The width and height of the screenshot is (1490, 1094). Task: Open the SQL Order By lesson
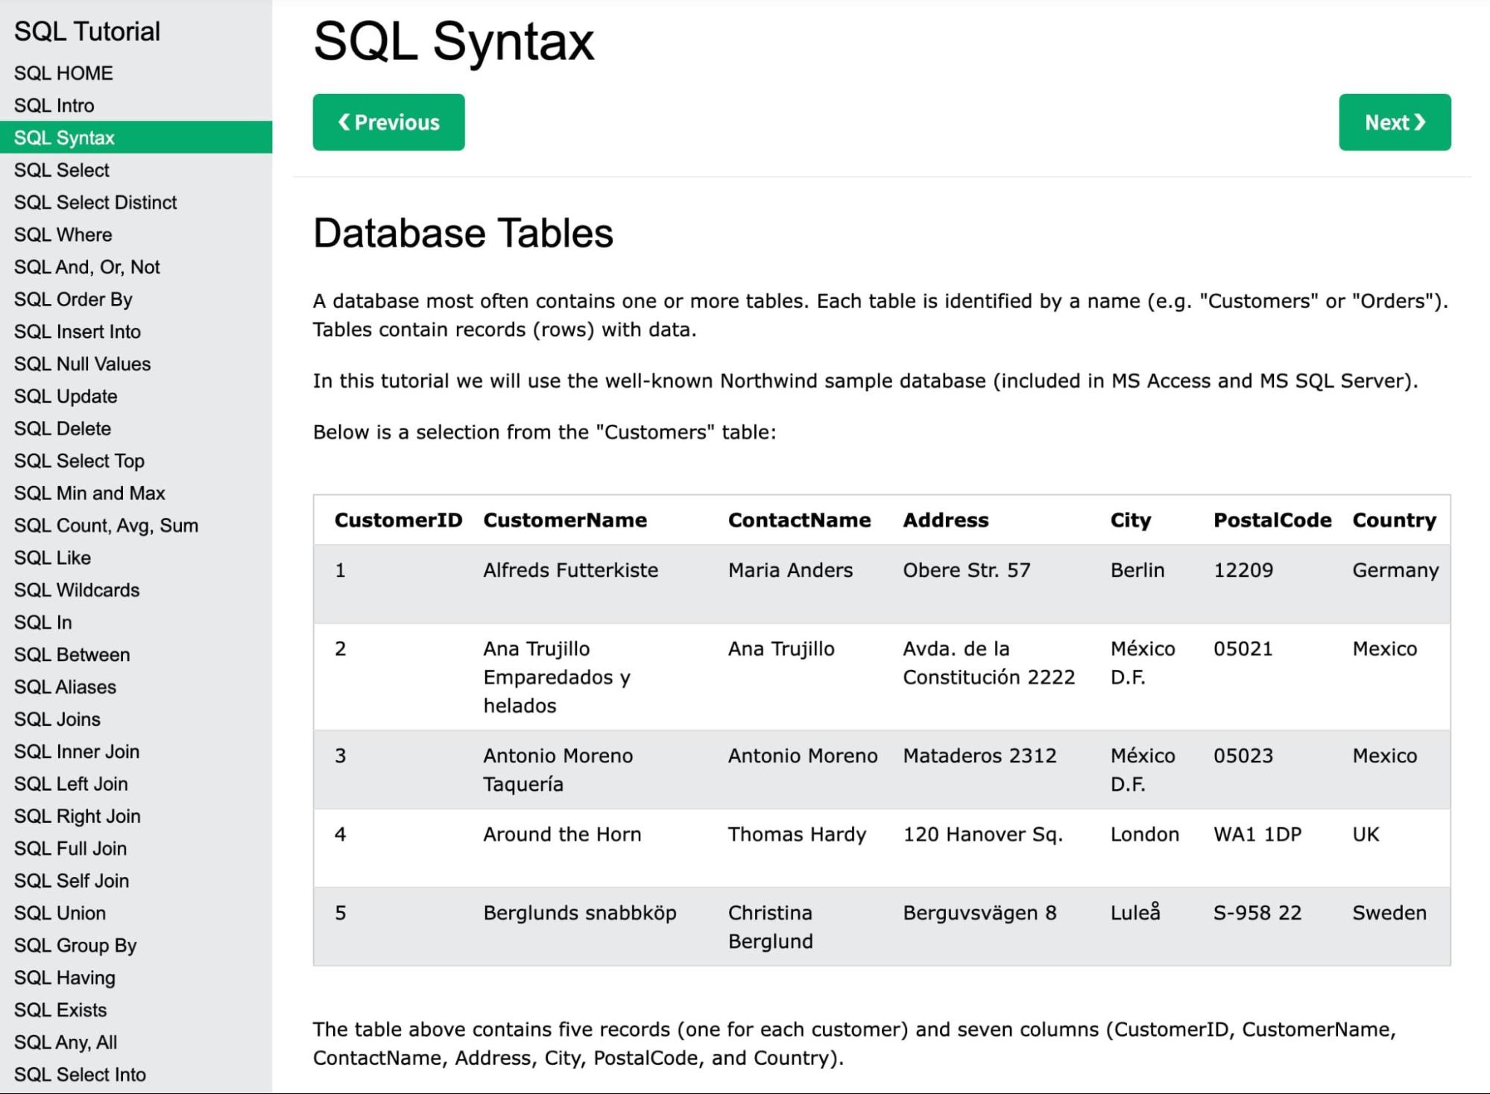(x=74, y=299)
